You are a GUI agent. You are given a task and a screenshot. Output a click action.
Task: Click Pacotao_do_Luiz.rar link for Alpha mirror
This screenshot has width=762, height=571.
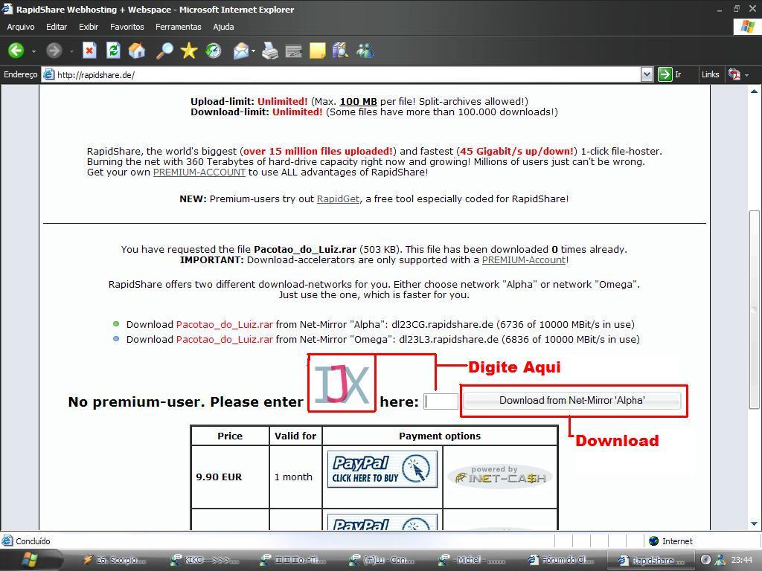click(x=225, y=324)
